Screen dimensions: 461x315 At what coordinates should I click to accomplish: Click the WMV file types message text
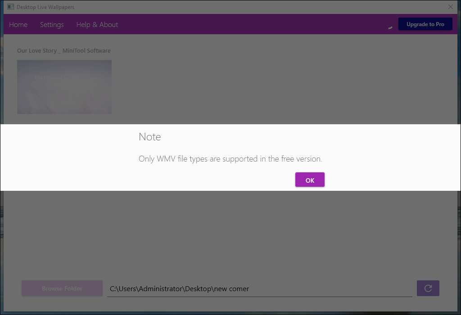230,159
